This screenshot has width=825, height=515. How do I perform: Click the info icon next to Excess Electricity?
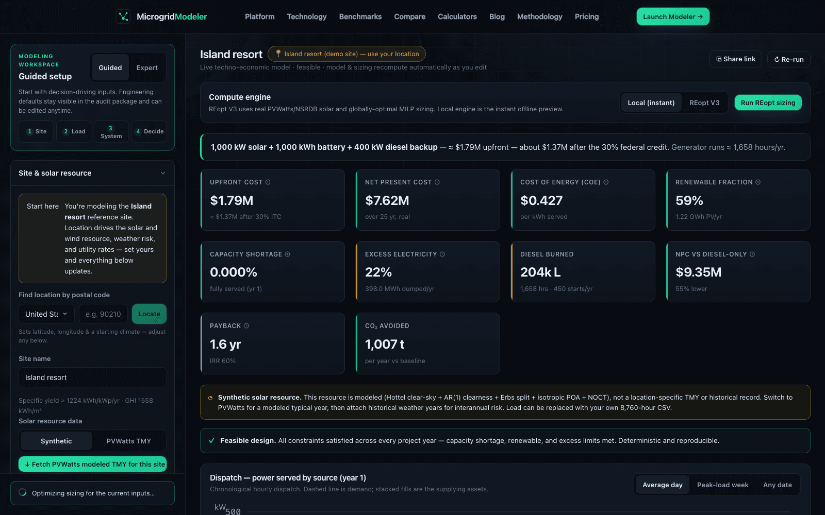[442, 254]
